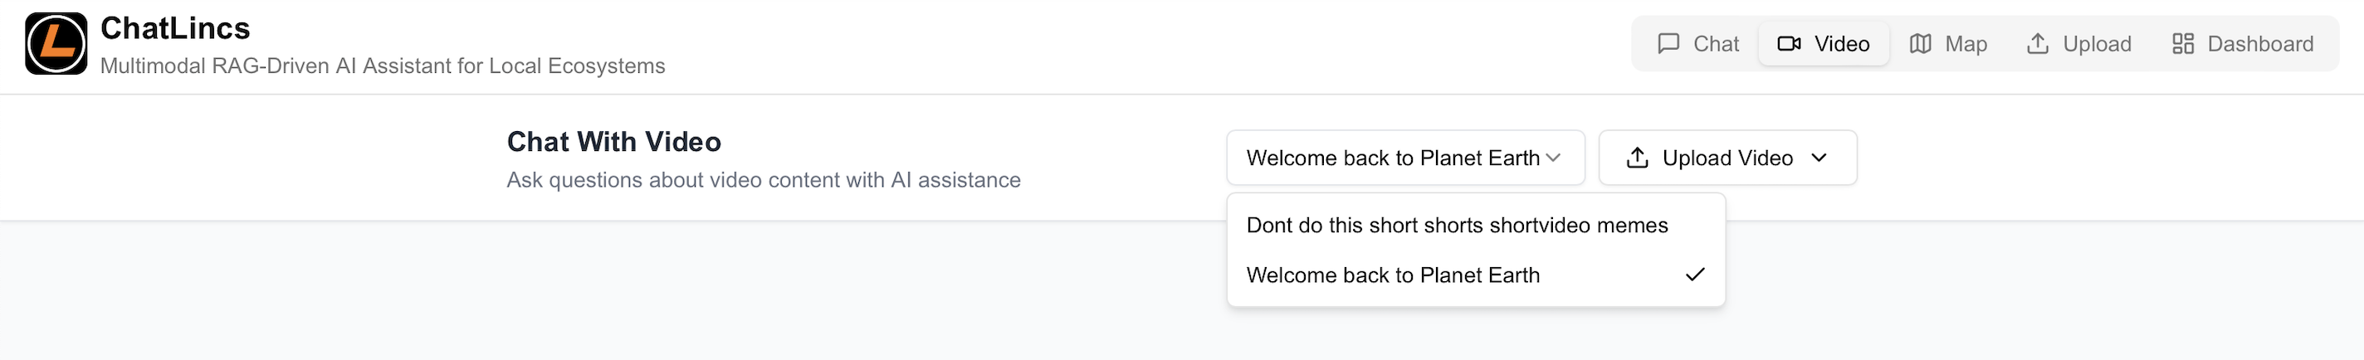The image size is (2364, 360).
Task: Click the folded map icon
Action: point(1920,44)
